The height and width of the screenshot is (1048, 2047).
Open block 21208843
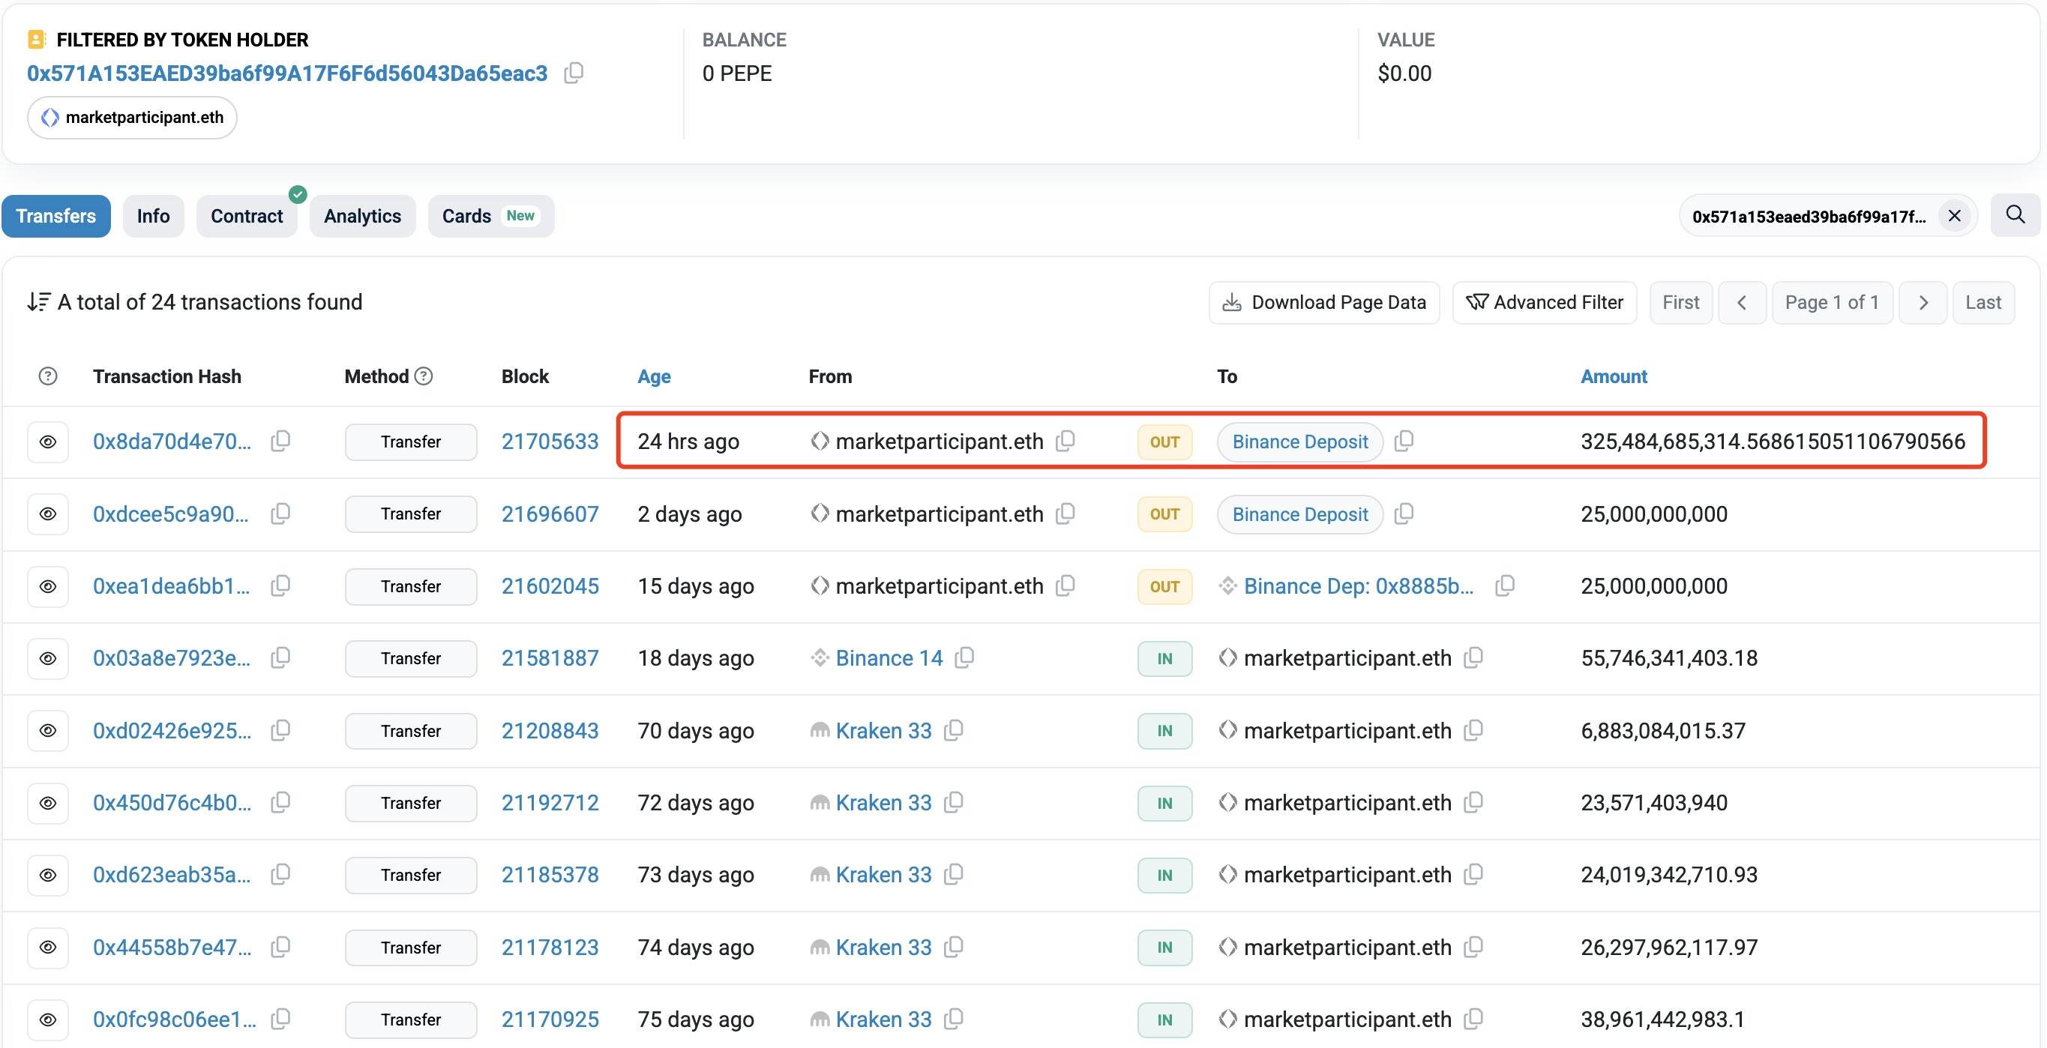click(x=550, y=730)
